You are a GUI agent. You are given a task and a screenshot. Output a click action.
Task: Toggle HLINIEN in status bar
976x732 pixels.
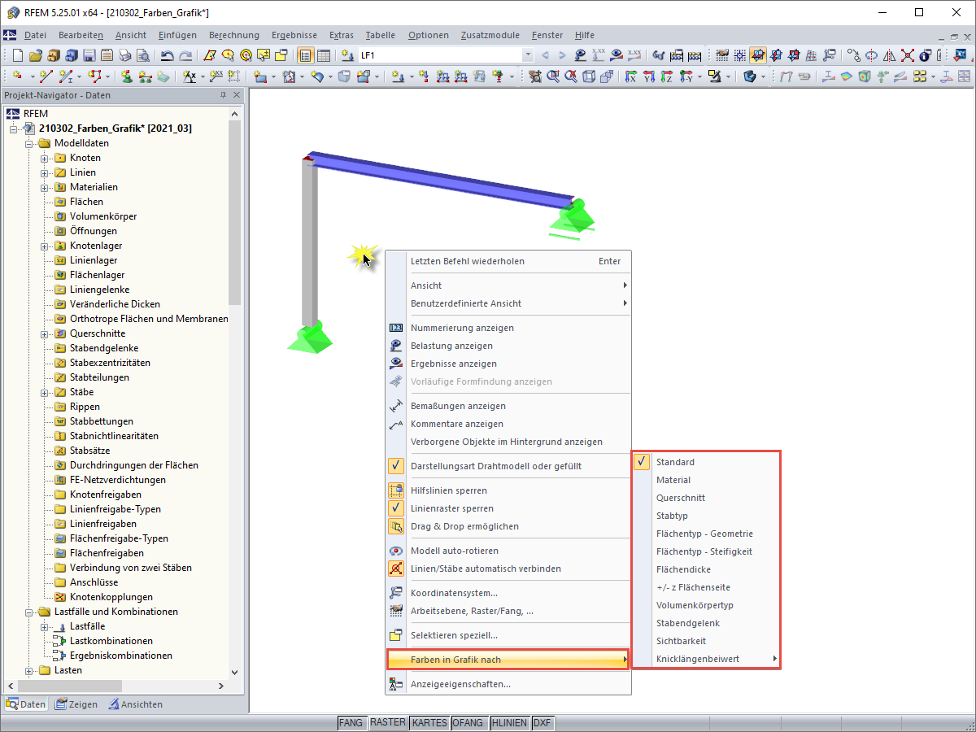pyautogui.click(x=509, y=722)
